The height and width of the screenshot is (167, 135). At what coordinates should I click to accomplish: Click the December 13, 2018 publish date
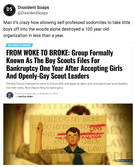coord(49,94)
